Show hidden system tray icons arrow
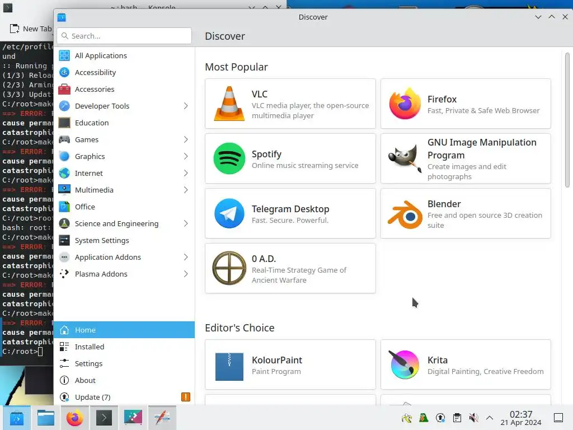This screenshot has height=430, width=573. tap(490, 418)
